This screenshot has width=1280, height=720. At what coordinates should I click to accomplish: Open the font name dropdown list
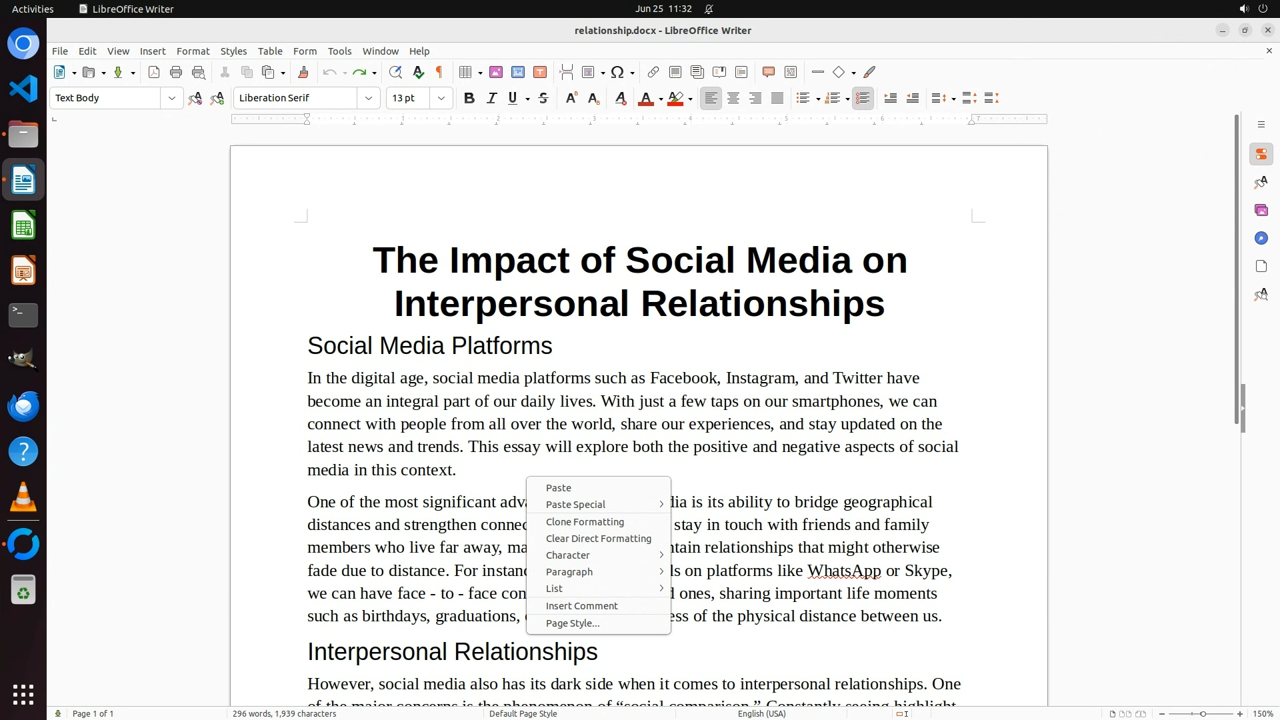[x=368, y=99]
